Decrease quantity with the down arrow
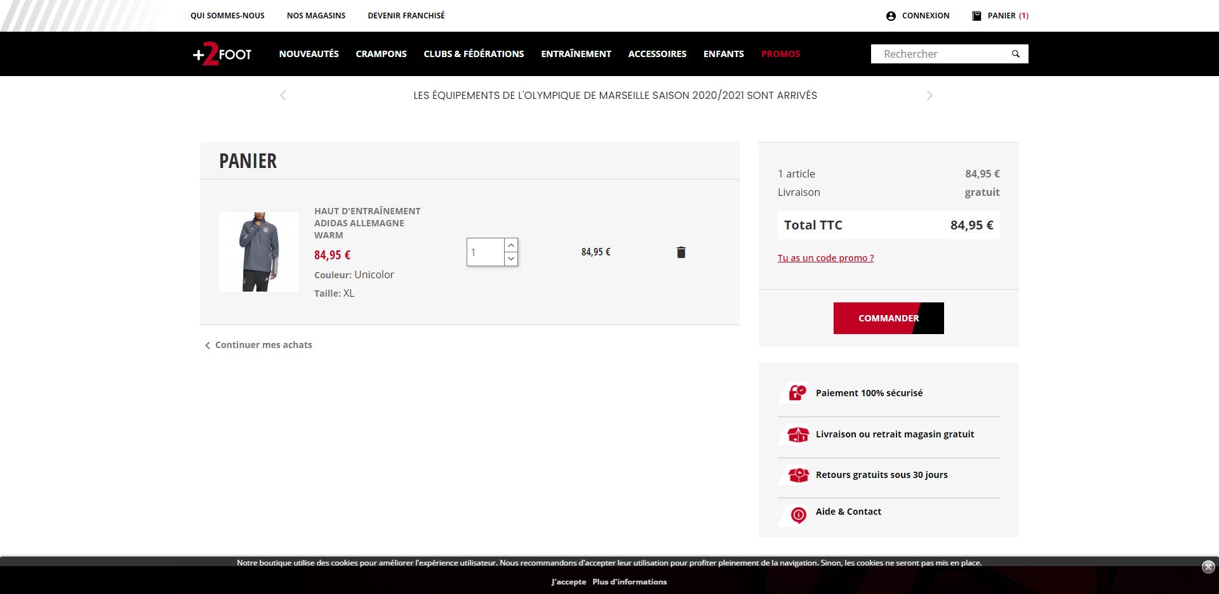 pos(511,259)
